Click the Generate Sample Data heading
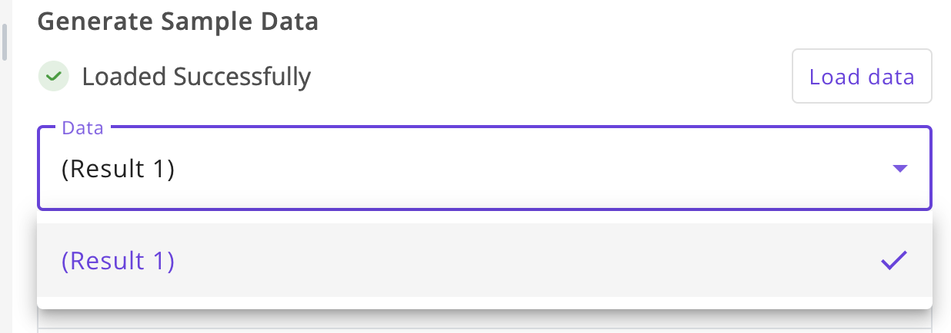 click(x=178, y=21)
